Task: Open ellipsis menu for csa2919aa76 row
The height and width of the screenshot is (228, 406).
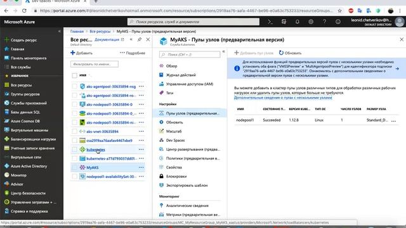Action: coord(141,141)
